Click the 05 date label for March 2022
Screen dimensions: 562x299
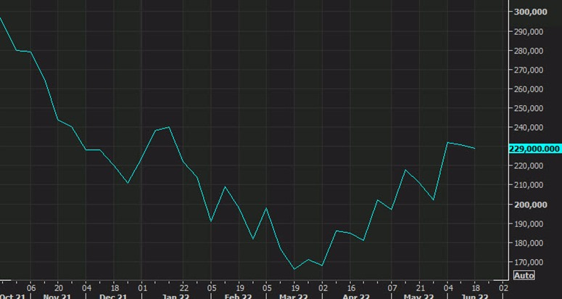pyautogui.click(x=266, y=288)
